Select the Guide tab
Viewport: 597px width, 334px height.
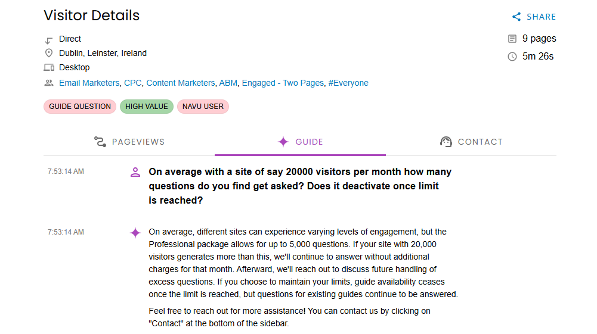click(300, 142)
